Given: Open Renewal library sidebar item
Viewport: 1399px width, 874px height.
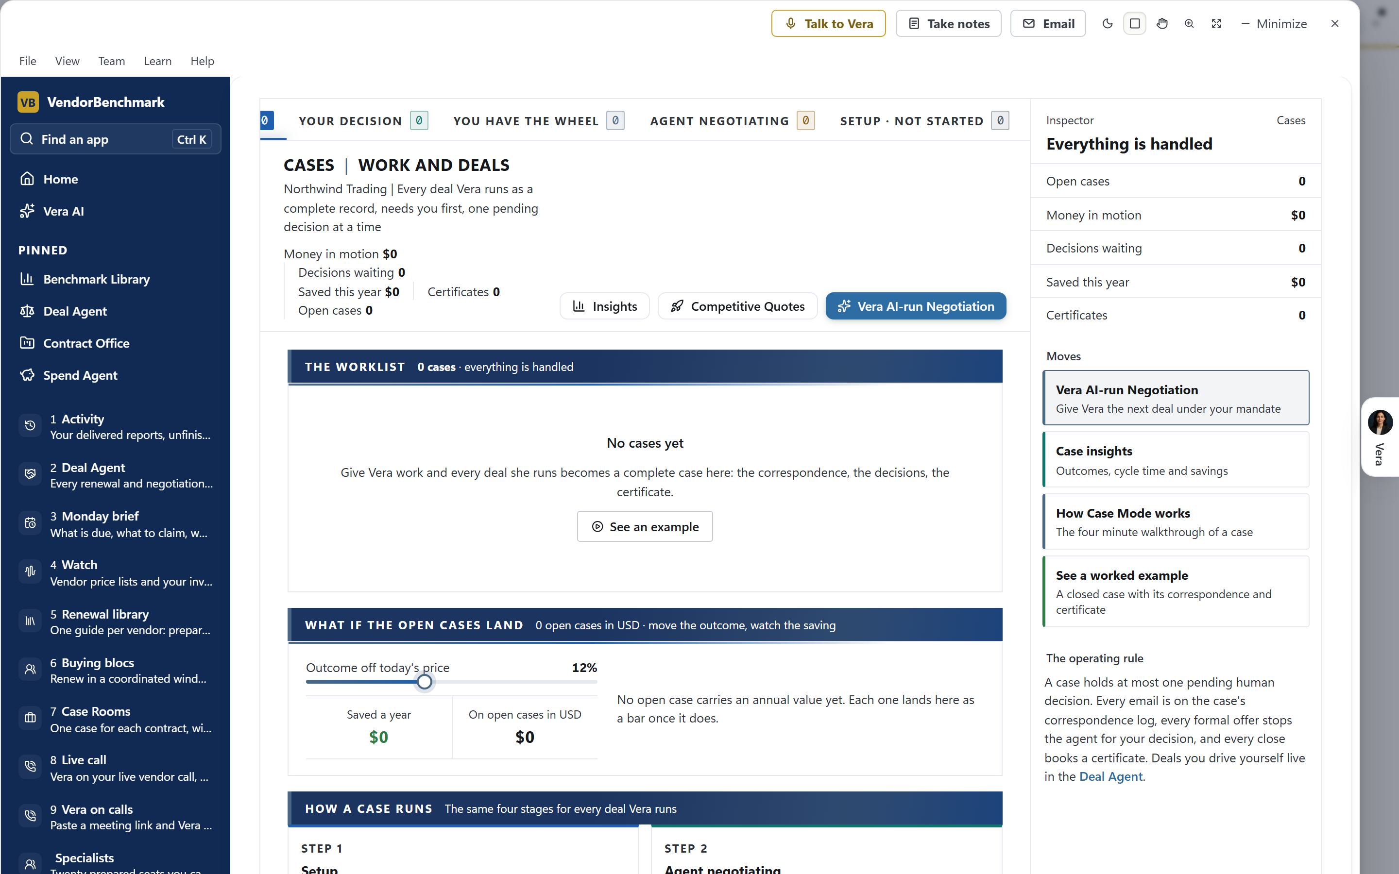Looking at the screenshot, I should [116, 622].
